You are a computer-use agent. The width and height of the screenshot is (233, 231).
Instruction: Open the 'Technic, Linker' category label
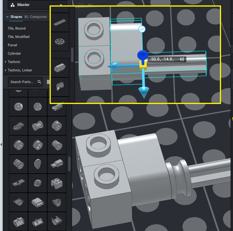[x=20, y=70]
